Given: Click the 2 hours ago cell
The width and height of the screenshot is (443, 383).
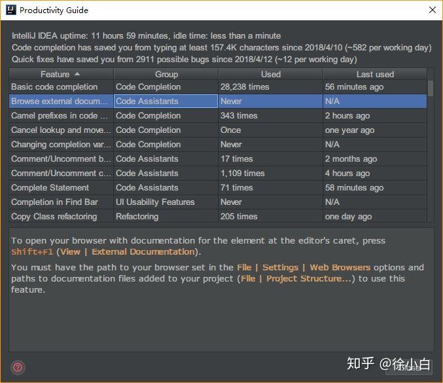Looking at the screenshot, I should (x=375, y=116).
